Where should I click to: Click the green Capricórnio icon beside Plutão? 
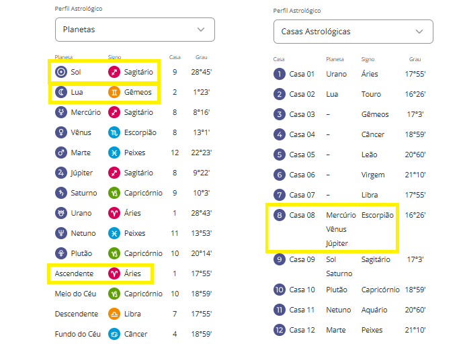[x=114, y=253]
